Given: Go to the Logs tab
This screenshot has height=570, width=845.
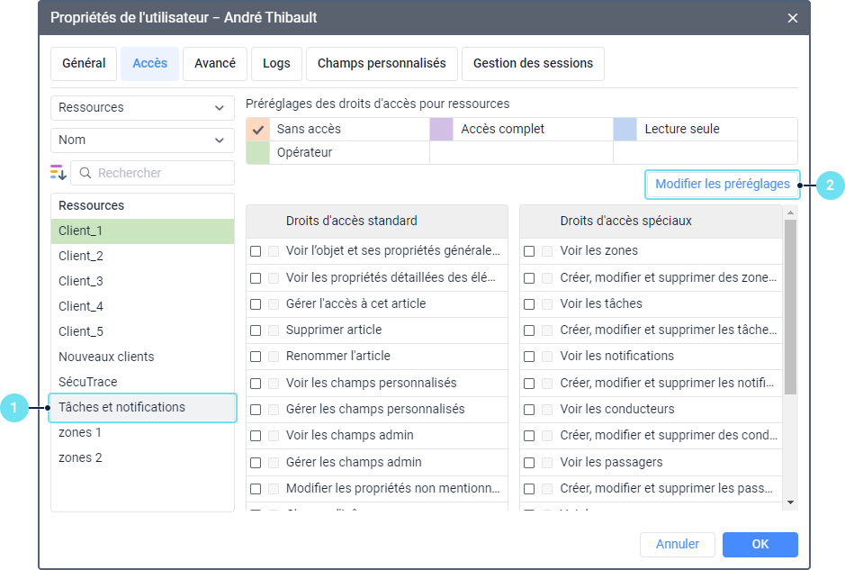Looking at the screenshot, I should [276, 64].
